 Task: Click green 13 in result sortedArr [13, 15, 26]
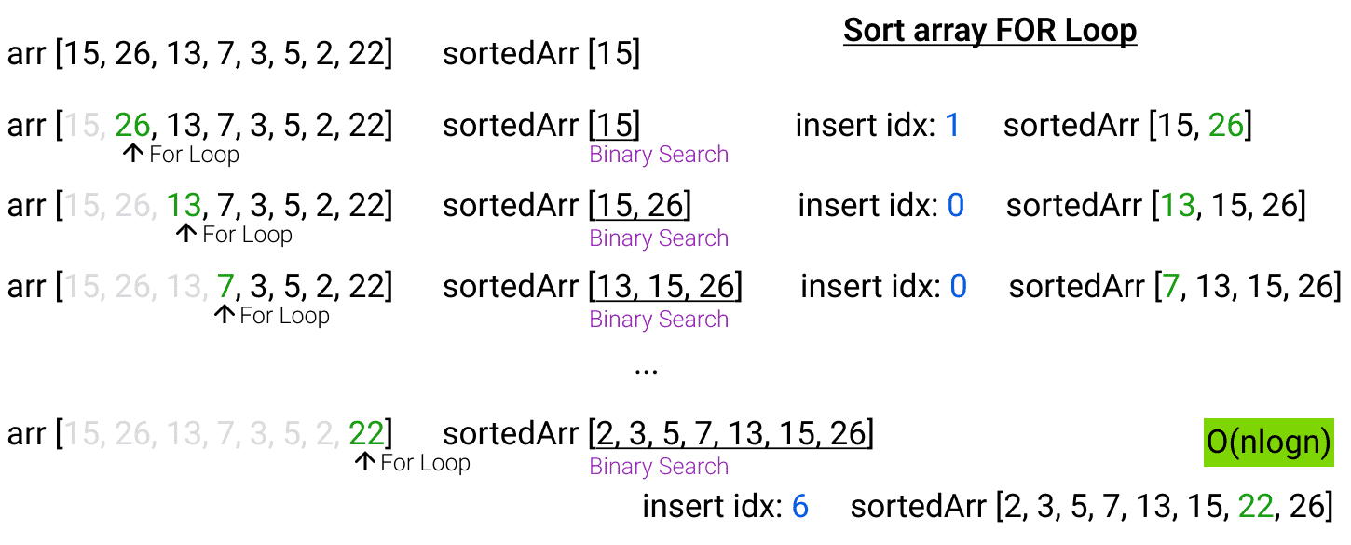(1178, 205)
